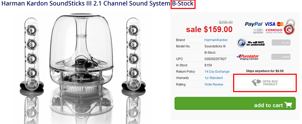Click the Purolator Shipping Estimator logo

248,57
